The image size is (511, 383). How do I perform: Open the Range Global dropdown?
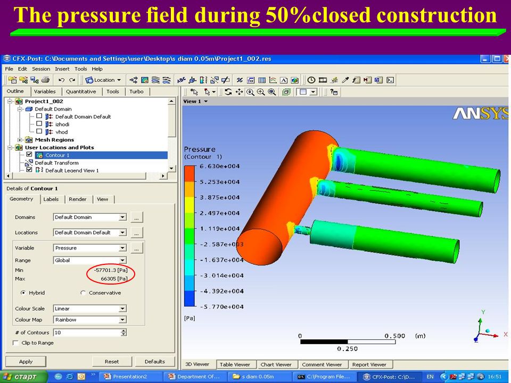[x=90, y=260]
